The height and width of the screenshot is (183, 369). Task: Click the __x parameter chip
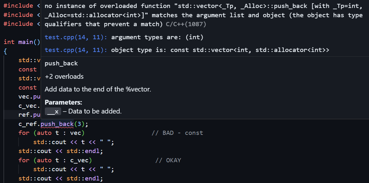coord(53,111)
